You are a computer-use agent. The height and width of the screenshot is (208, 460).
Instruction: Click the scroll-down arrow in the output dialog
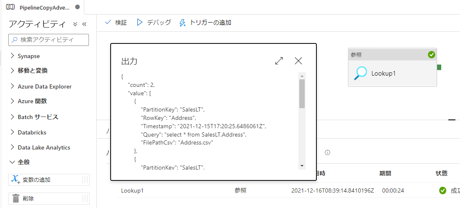302,166
